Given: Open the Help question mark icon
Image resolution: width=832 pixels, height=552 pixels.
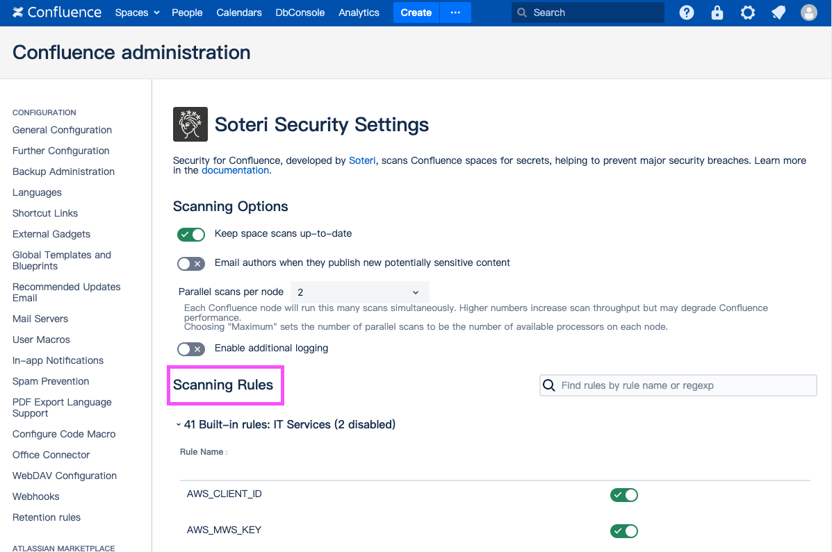Looking at the screenshot, I should point(687,12).
